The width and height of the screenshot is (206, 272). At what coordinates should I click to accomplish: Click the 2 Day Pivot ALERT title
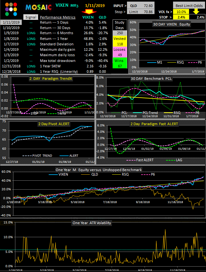click(54, 124)
